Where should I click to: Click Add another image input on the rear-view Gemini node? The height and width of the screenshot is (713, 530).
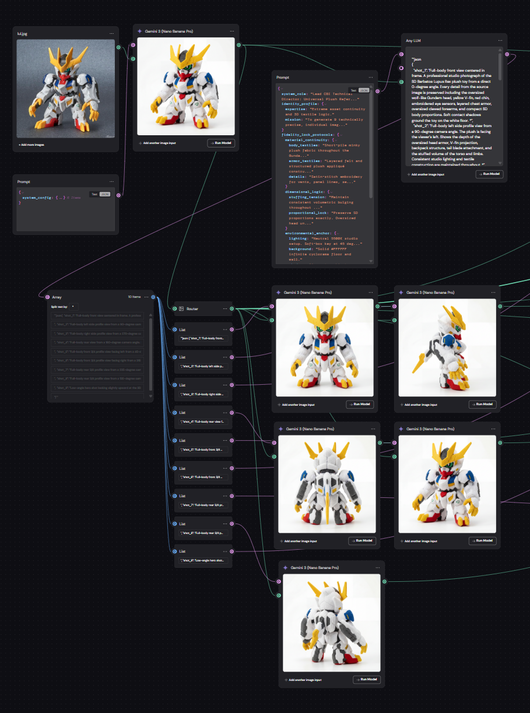click(299, 541)
